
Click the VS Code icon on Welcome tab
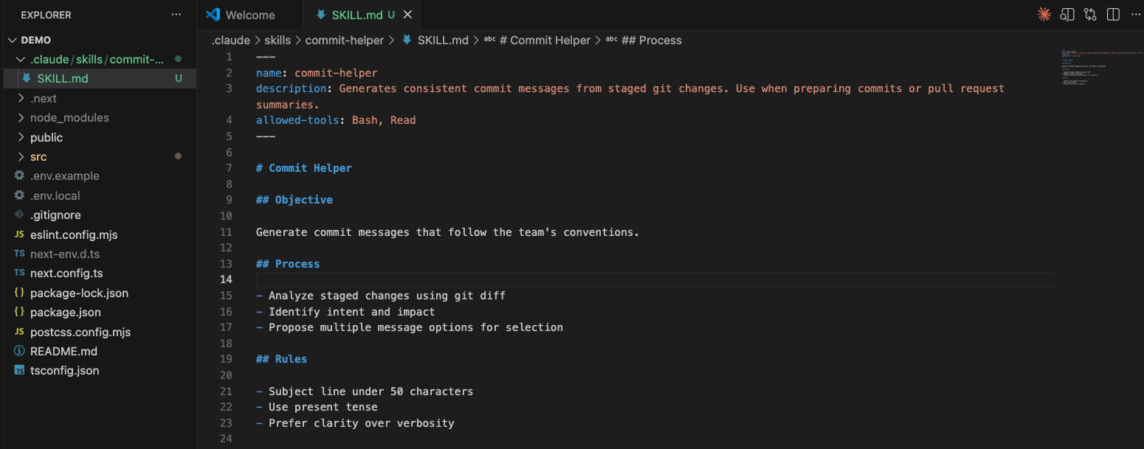tap(213, 15)
